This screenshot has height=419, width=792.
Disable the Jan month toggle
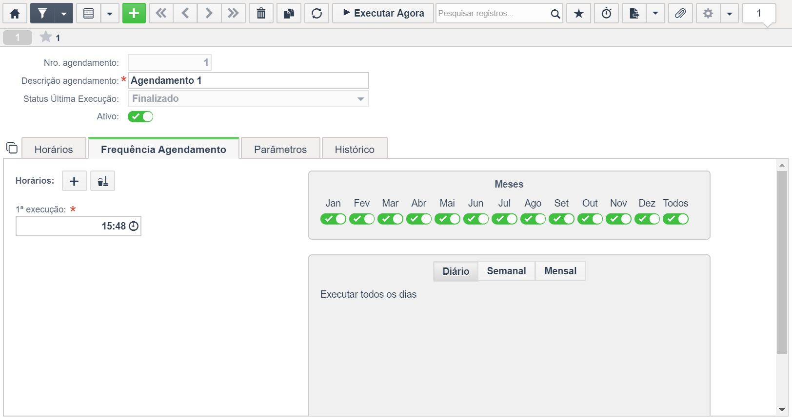(333, 219)
